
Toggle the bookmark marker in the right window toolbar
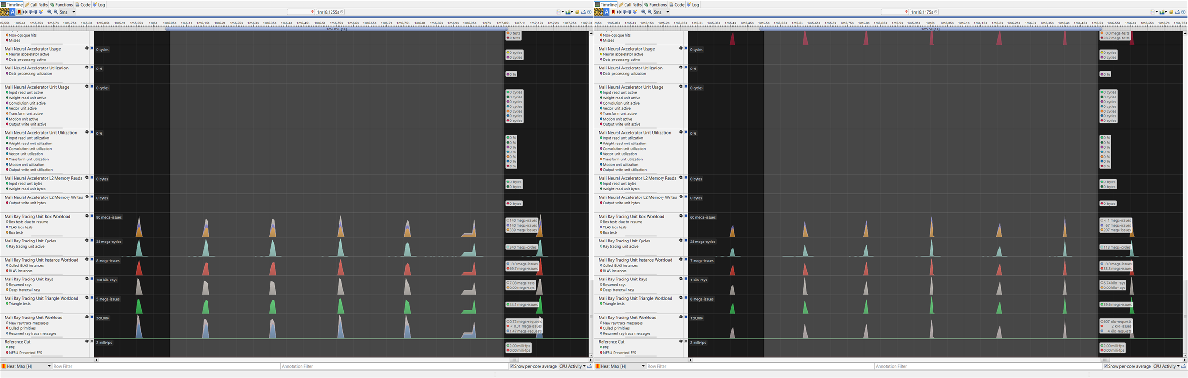coord(613,12)
